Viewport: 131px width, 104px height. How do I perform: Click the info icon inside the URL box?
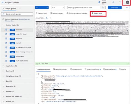tap(103, 7)
